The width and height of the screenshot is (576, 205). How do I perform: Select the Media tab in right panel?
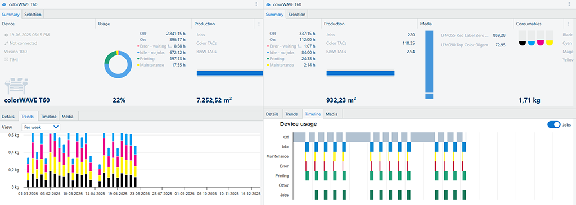tap(331, 114)
